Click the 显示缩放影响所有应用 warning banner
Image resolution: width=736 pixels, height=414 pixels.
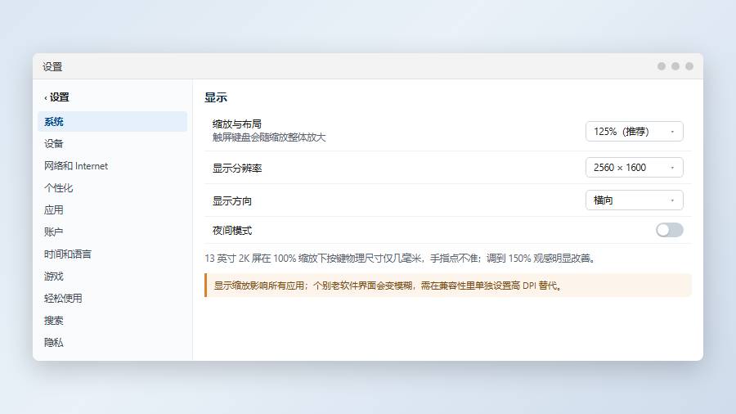(x=448, y=286)
